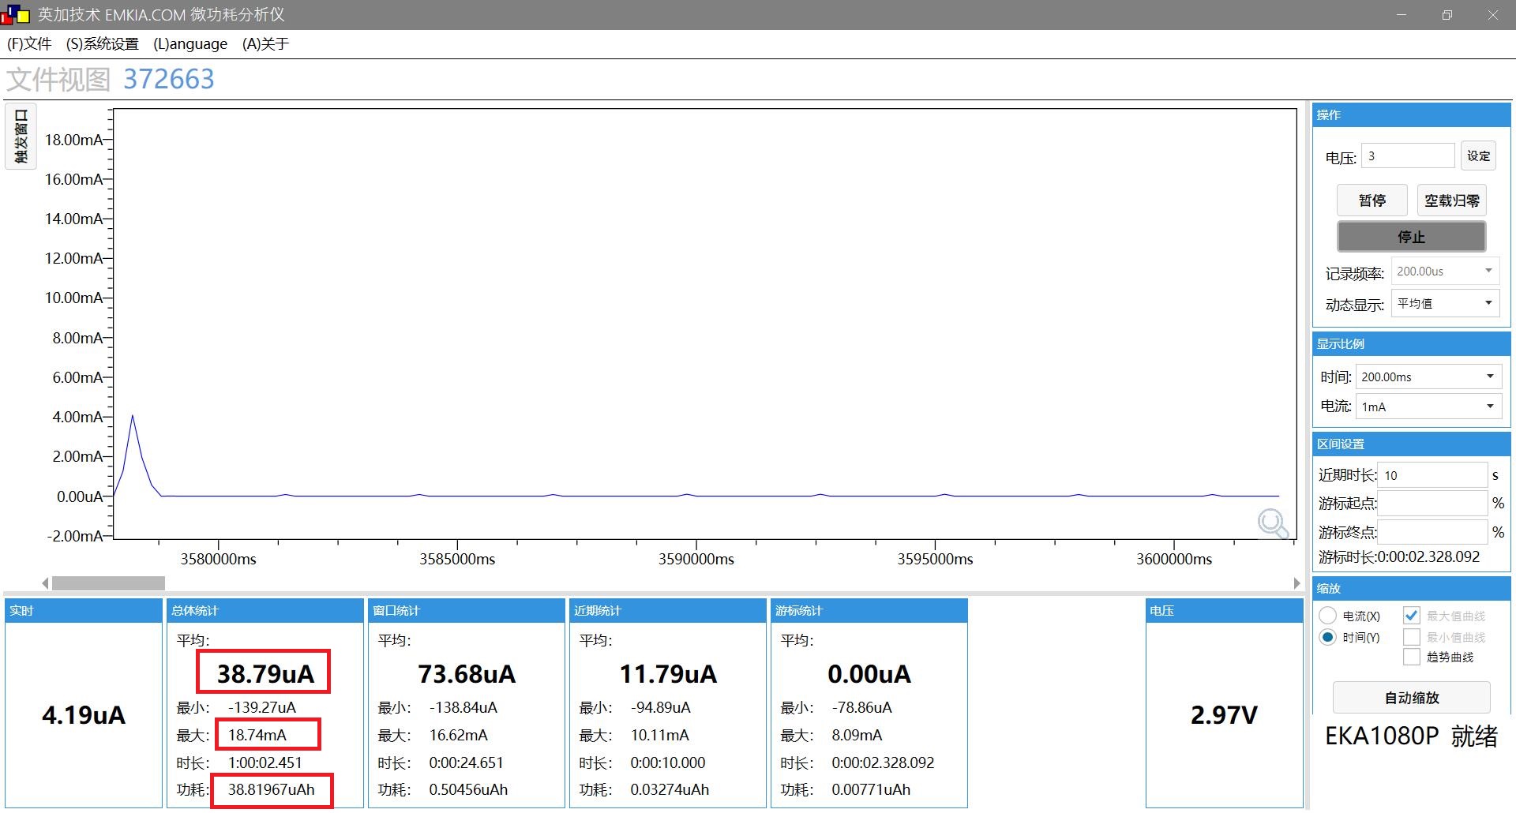The width and height of the screenshot is (1516, 813).
Task: Click left arrow of horizontal scrollbar
Action: [46, 583]
